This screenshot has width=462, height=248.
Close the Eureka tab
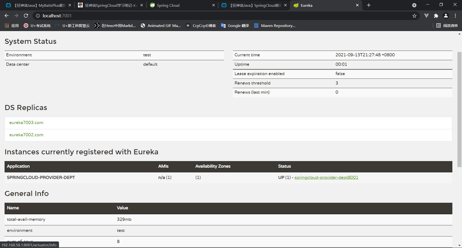[x=358, y=5]
